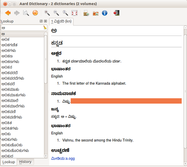Select ಅಂಕ in the word list

coord(22,39)
